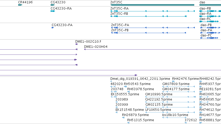Open the Dmel_dig_019391_0642_2201.3prime EST
This screenshot has width=221, height=124.
point(140,79)
